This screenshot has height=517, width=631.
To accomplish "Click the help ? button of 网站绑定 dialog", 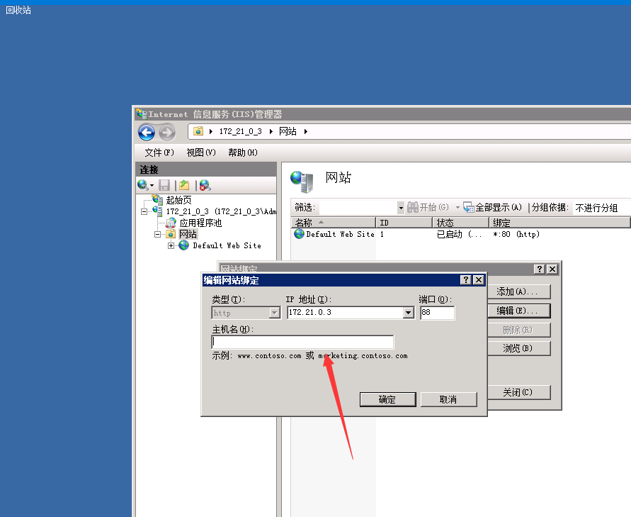I will [540, 269].
